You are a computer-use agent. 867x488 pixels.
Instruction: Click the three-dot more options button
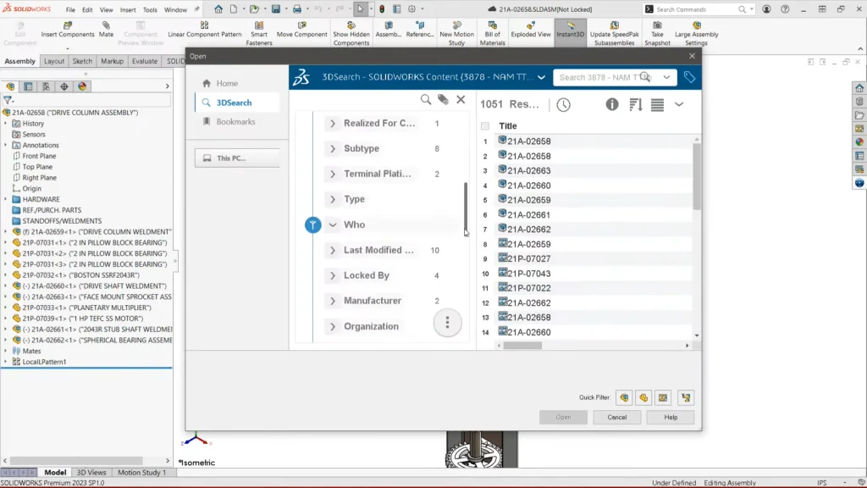(x=447, y=323)
